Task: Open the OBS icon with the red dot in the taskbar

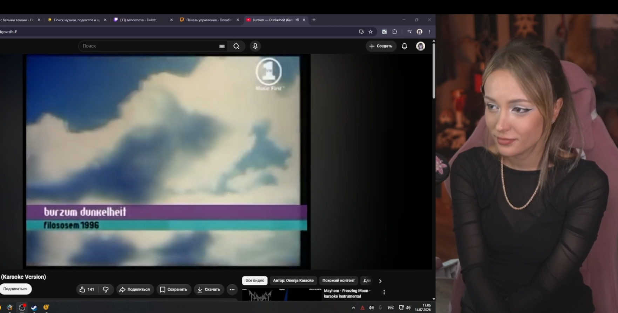Action: pos(22,308)
